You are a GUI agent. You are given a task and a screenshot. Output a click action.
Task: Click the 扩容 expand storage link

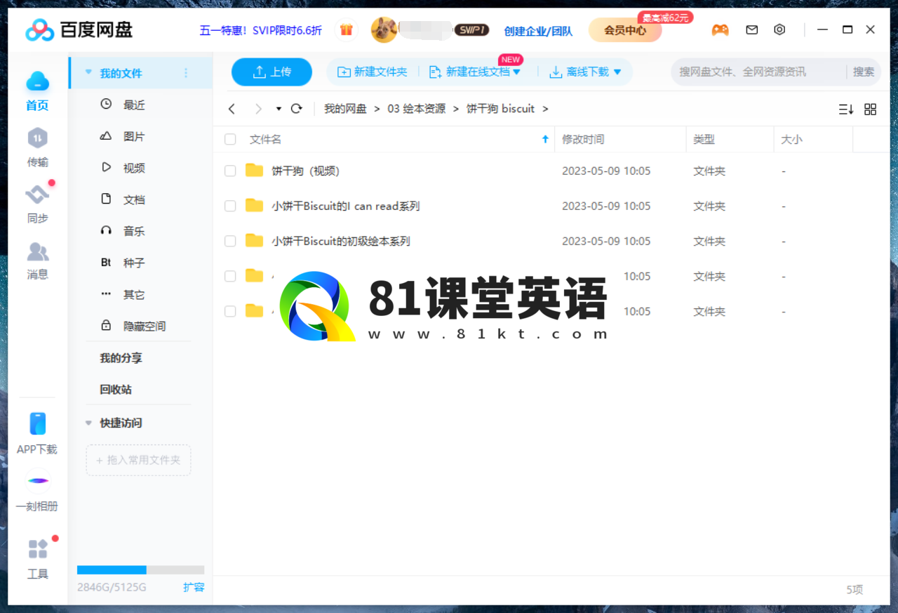(194, 587)
